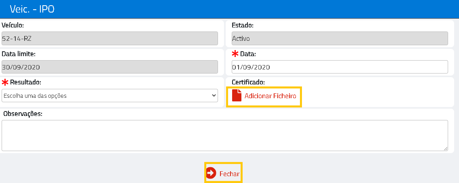Click the red asterisk beside the Data label
The width and height of the screenshot is (459, 183).
click(x=235, y=54)
